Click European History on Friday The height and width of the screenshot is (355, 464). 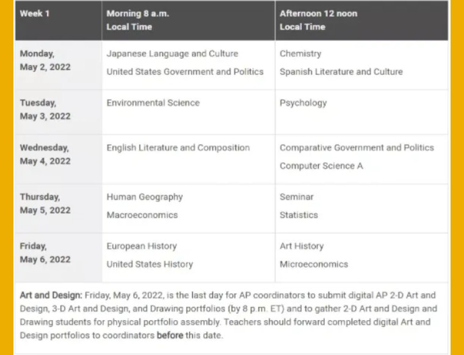[x=142, y=246]
